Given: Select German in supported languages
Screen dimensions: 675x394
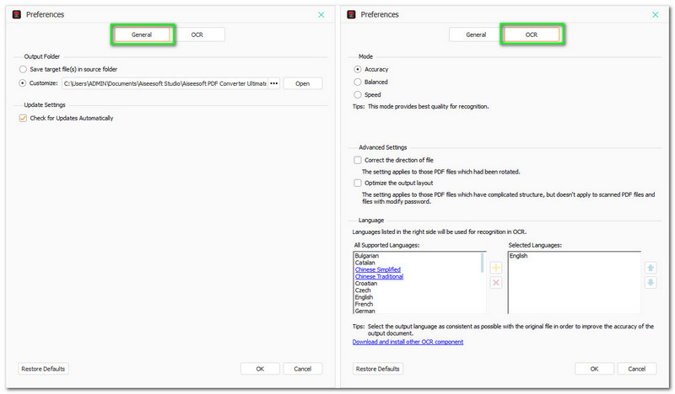Looking at the screenshot, I should pyautogui.click(x=365, y=311).
